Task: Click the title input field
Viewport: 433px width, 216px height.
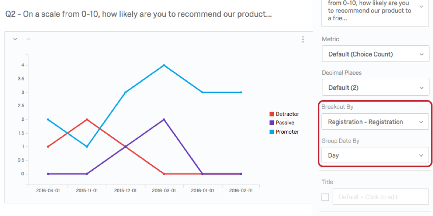Action: tap(381, 197)
